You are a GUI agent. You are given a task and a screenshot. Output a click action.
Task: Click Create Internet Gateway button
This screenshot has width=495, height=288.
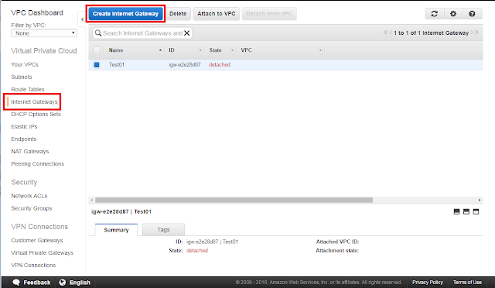[x=125, y=14]
